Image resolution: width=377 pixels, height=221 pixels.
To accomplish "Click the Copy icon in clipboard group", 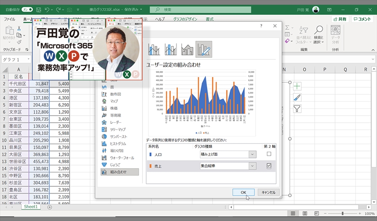I will (x=19, y=35).
